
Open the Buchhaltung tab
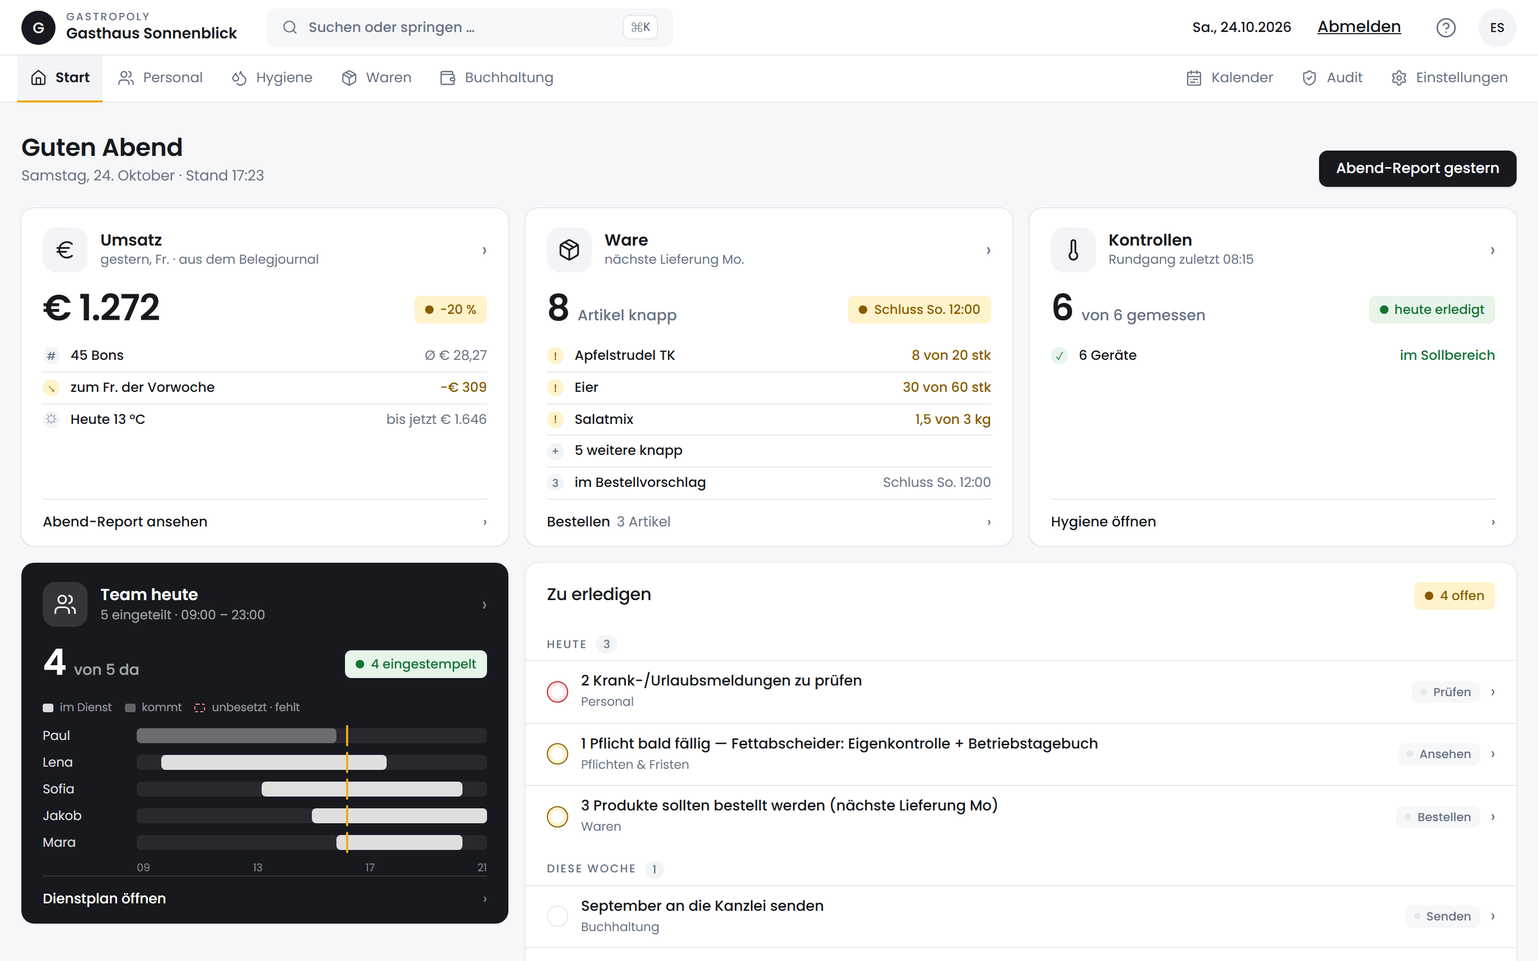tap(496, 77)
